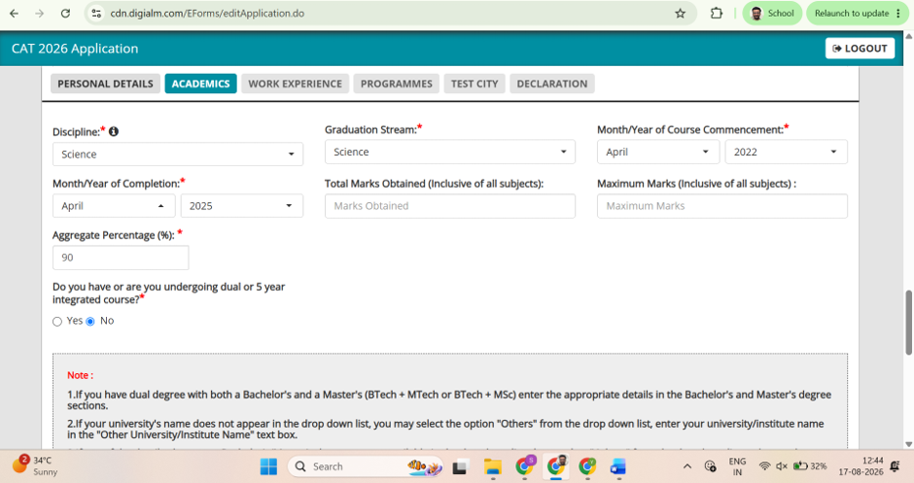
Task: Open the PROGRAMMES tab
Action: pyautogui.click(x=397, y=84)
